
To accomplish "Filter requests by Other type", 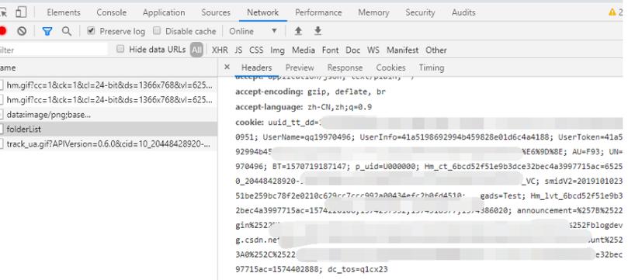I will click(435, 50).
